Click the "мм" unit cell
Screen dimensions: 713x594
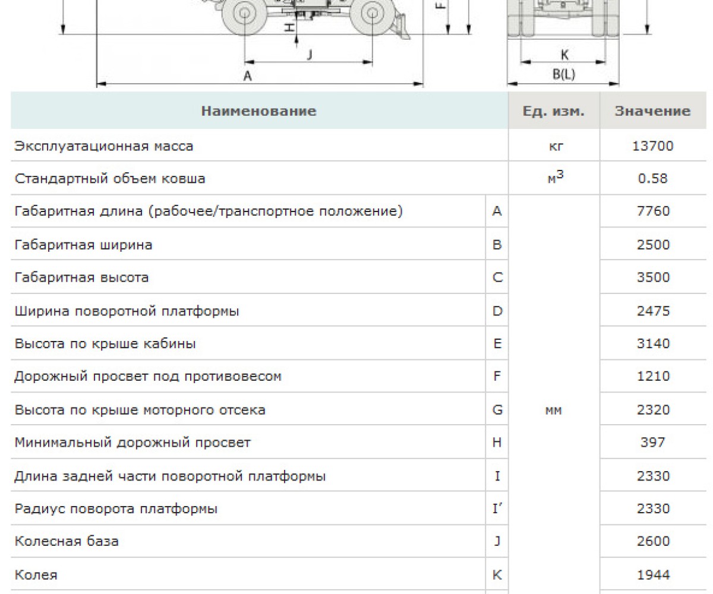click(x=553, y=410)
